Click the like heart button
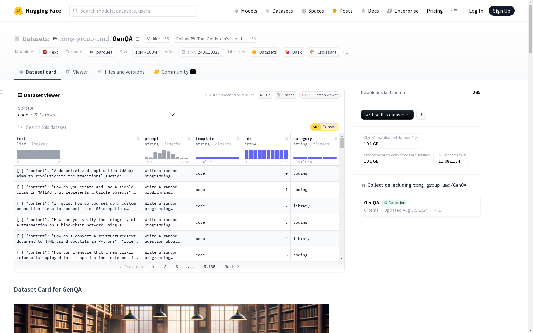Screen dimensions: 533x333 (153, 39)
